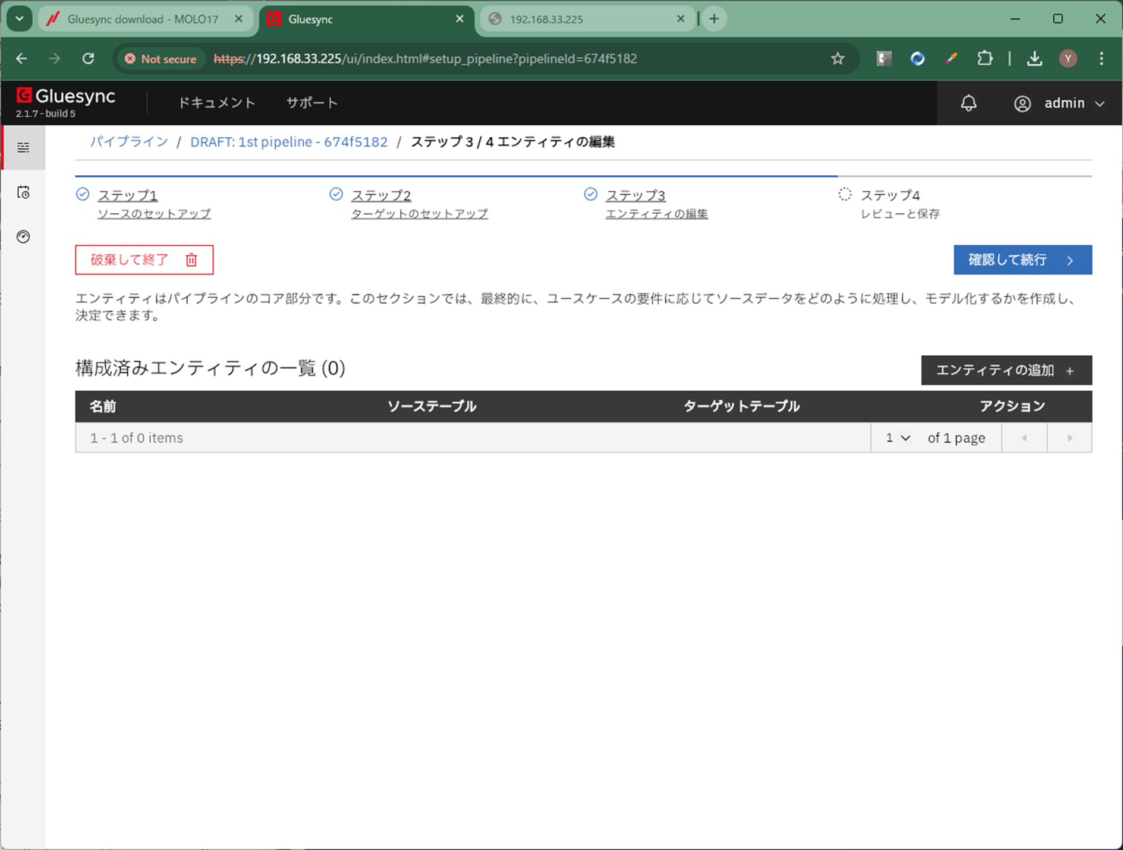Click the Gluesync logo in header
This screenshot has height=850, width=1123.
click(66, 97)
